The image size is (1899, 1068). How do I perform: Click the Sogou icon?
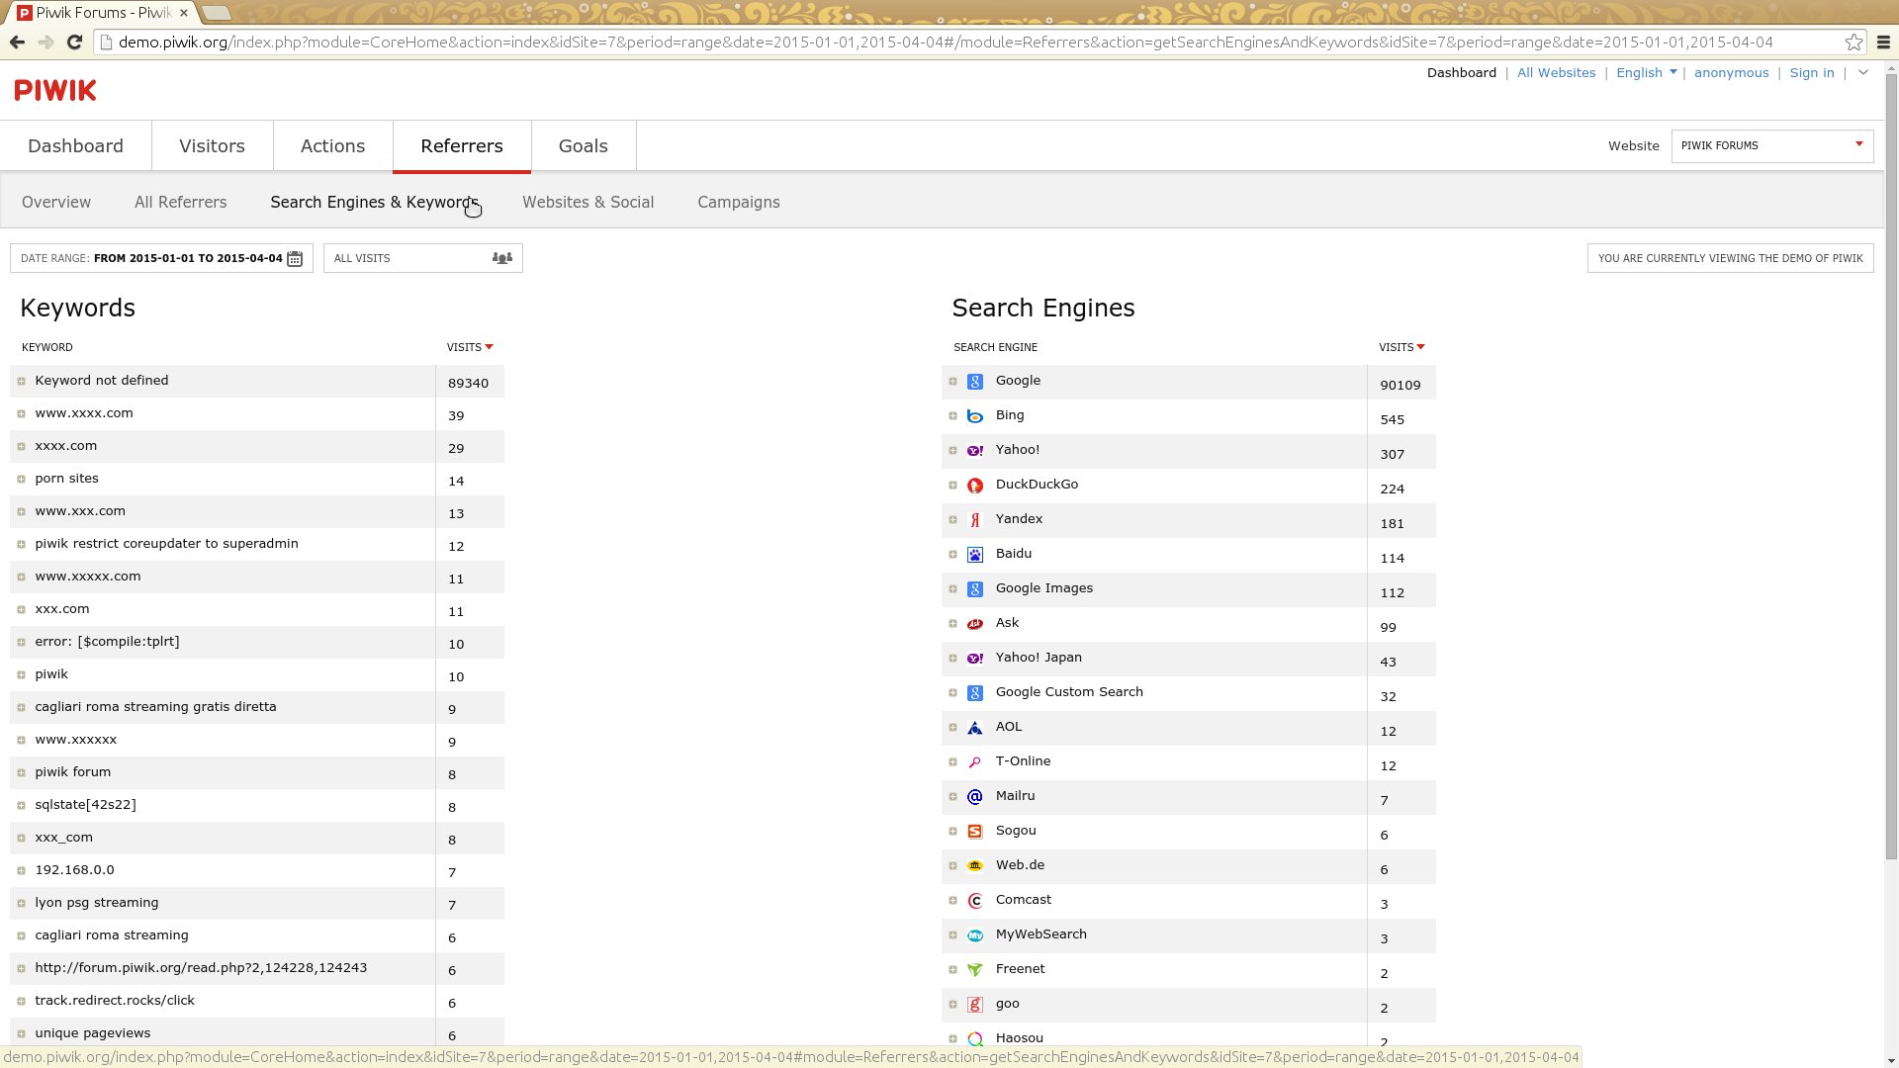pos(974,832)
